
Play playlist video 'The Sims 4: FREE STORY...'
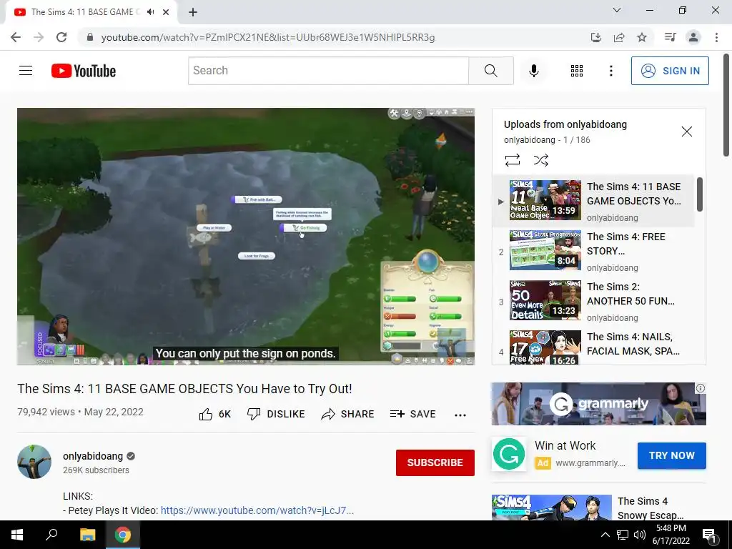[594, 252]
